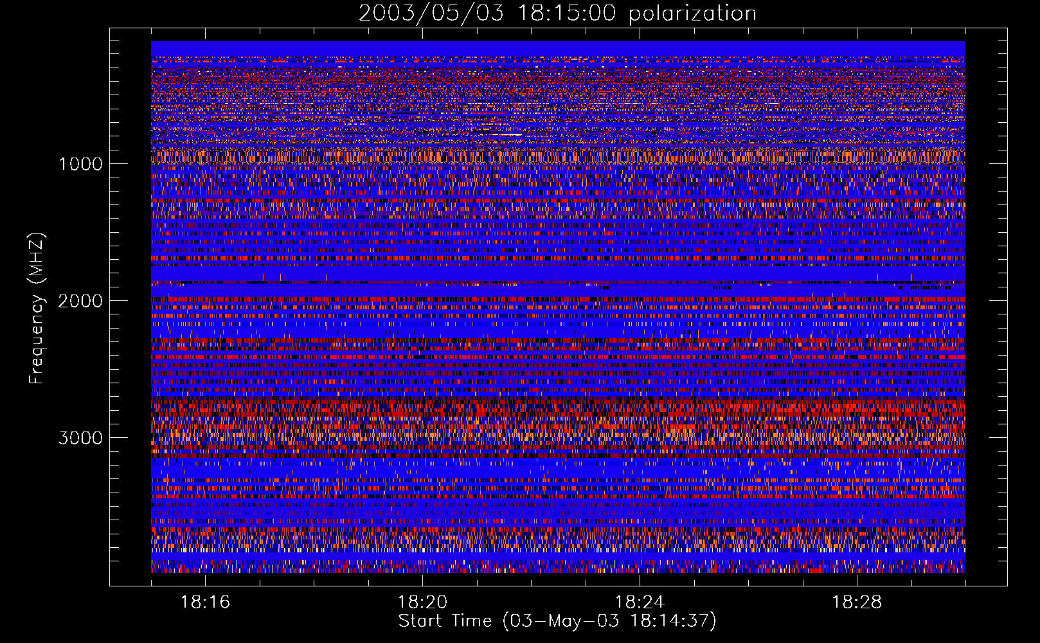Select the 'Frequency (MHZ)' y-axis label

tap(37, 309)
